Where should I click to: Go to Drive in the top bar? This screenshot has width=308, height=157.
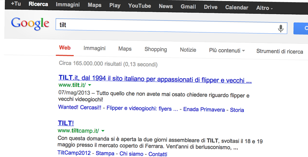pyautogui.click(x=210, y=7)
